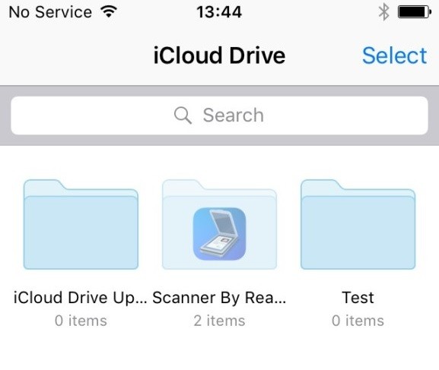Open the Scanner By Rea... folder icon
Image resolution: width=439 pixels, height=370 pixels.
pos(219,224)
